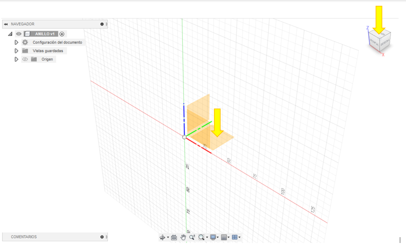The height and width of the screenshot is (245, 406).
Task: Click the origin point in the viewport
Action: tap(184, 137)
